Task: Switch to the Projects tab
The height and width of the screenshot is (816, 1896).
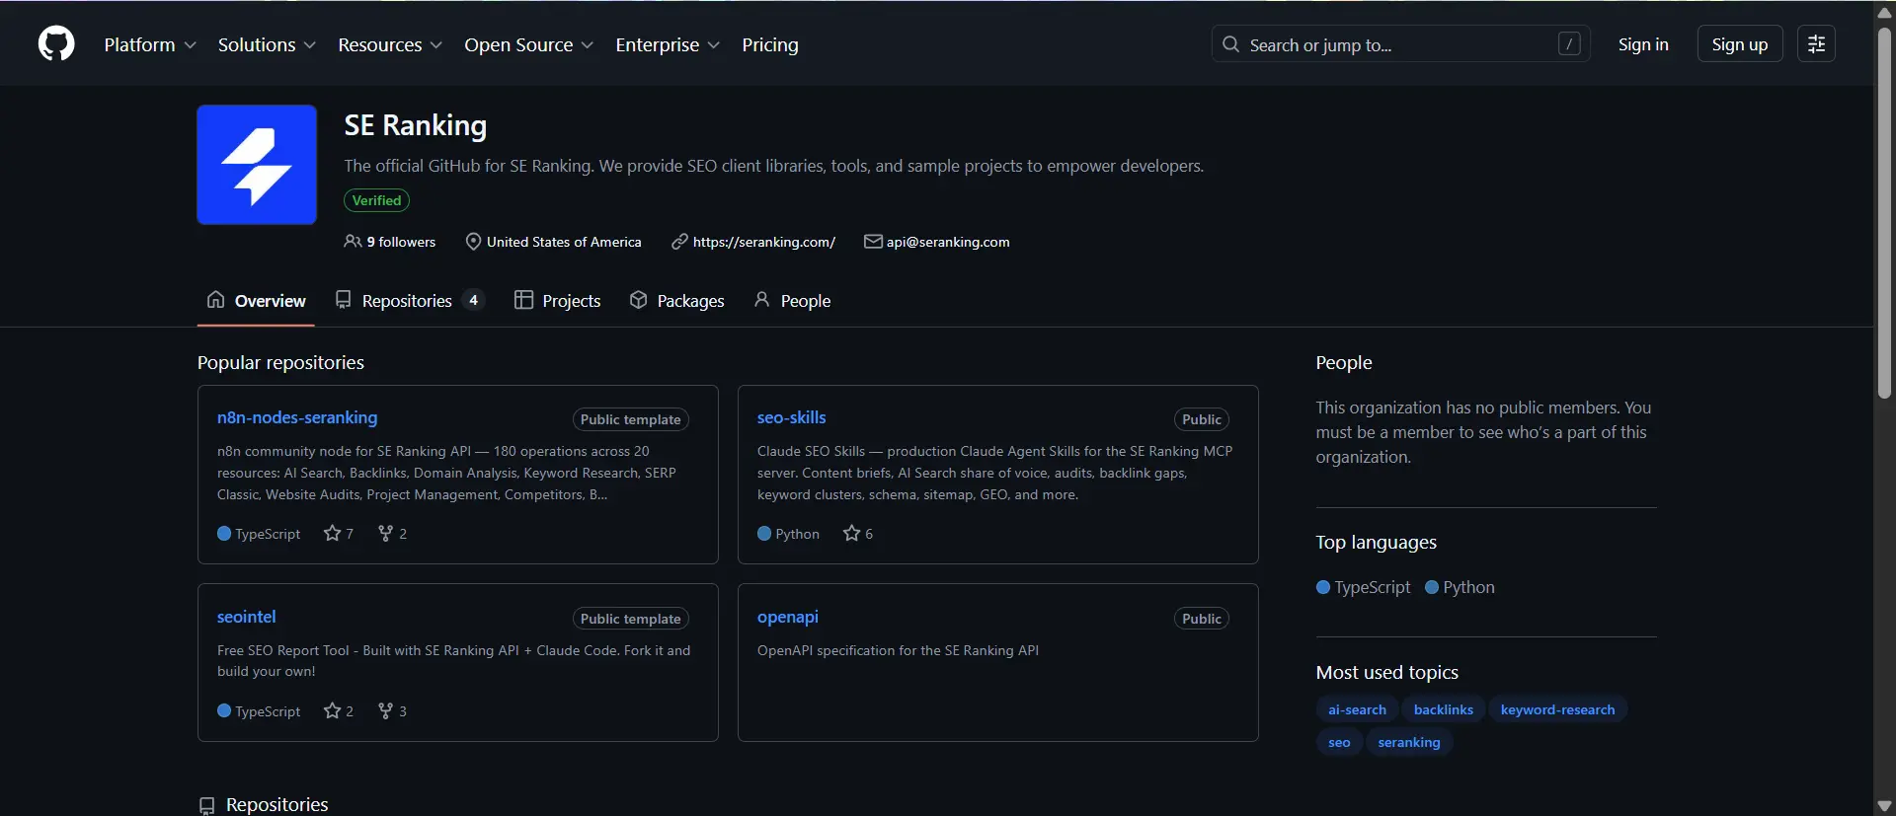Action: coord(558,301)
